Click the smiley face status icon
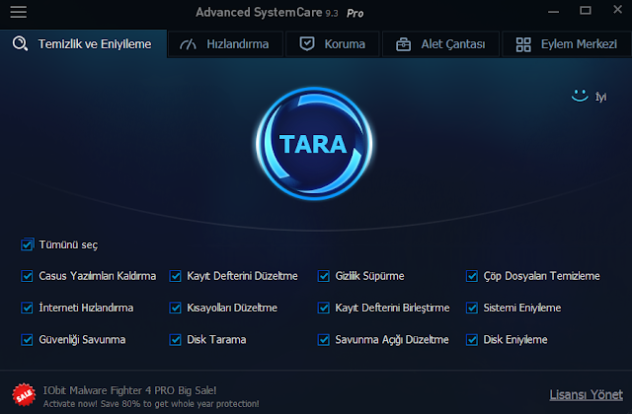Viewport: 632px width, 414px height. tap(580, 96)
